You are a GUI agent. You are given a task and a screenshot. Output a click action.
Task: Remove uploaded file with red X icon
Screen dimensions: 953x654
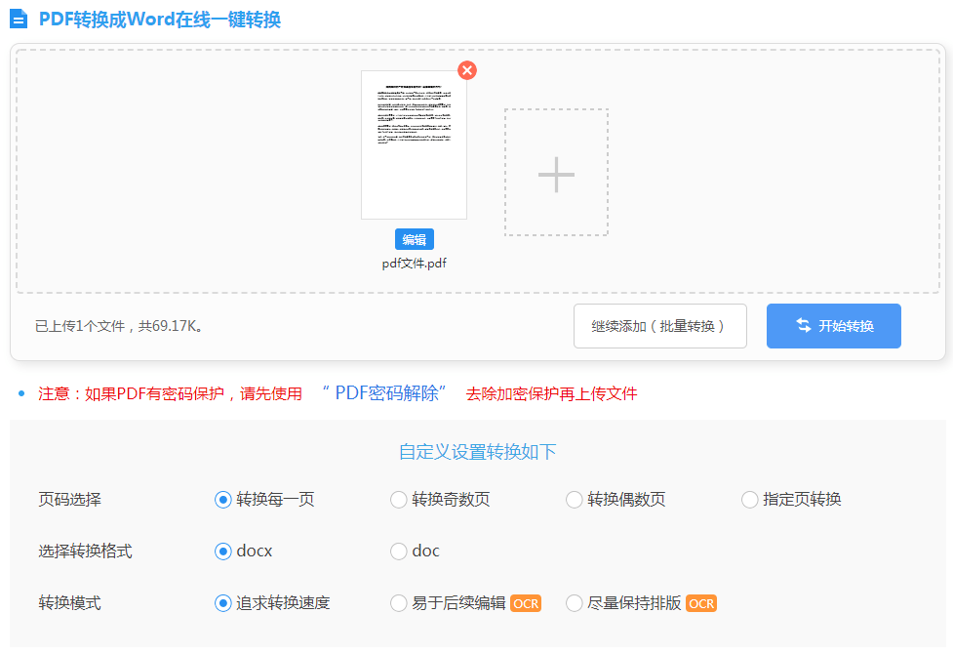coord(467,70)
